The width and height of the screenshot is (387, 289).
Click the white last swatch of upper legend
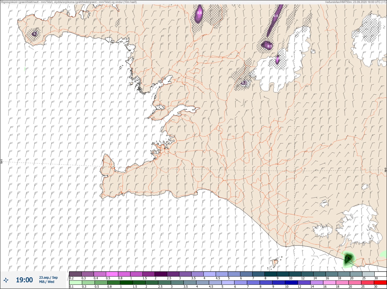click(x=380, y=274)
